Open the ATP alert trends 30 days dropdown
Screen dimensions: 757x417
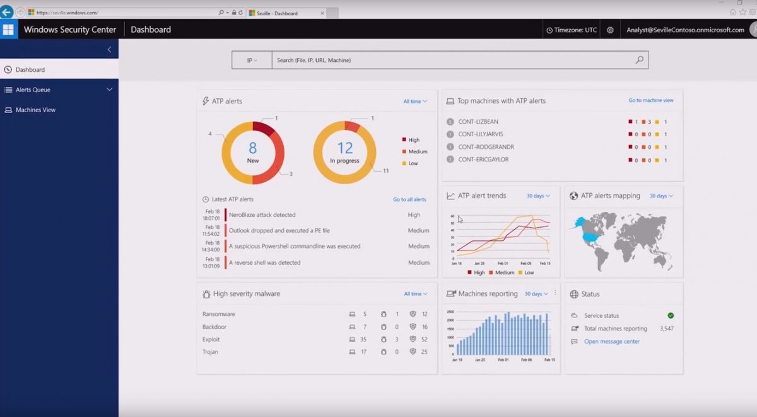click(x=538, y=196)
